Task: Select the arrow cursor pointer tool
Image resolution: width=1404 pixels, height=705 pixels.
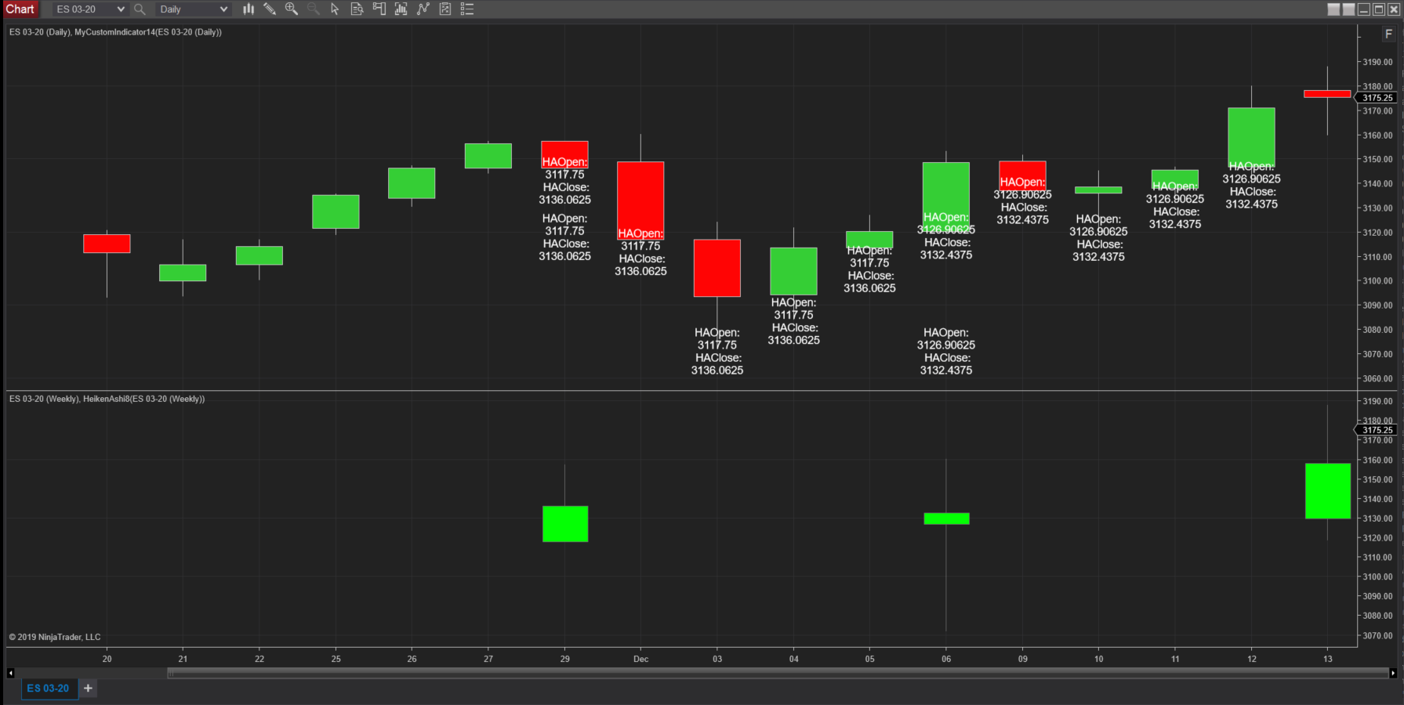Action: point(335,9)
